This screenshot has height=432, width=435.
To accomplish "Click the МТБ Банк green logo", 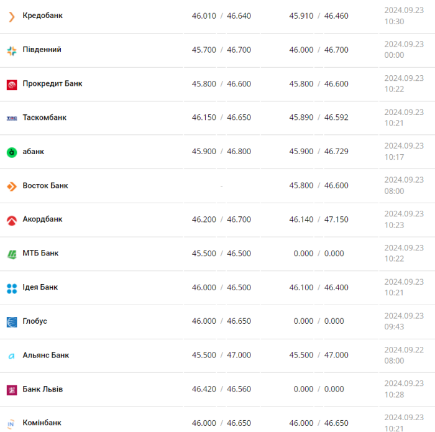I will click(x=11, y=254).
